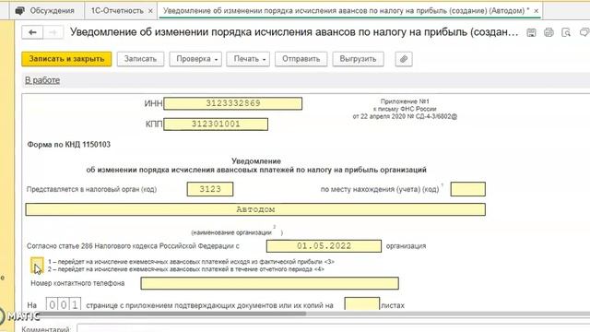The height and width of the screenshot is (332, 590).
Task: Click the Записать button
Action: click(140, 59)
